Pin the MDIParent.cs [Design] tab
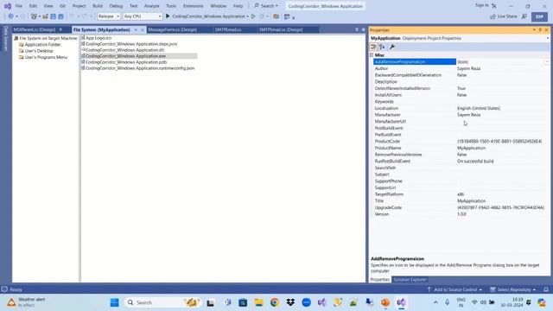 60,29
